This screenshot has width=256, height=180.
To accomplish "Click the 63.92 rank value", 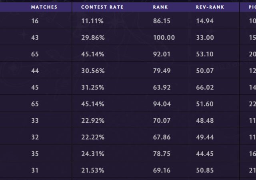I will point(161,87).
